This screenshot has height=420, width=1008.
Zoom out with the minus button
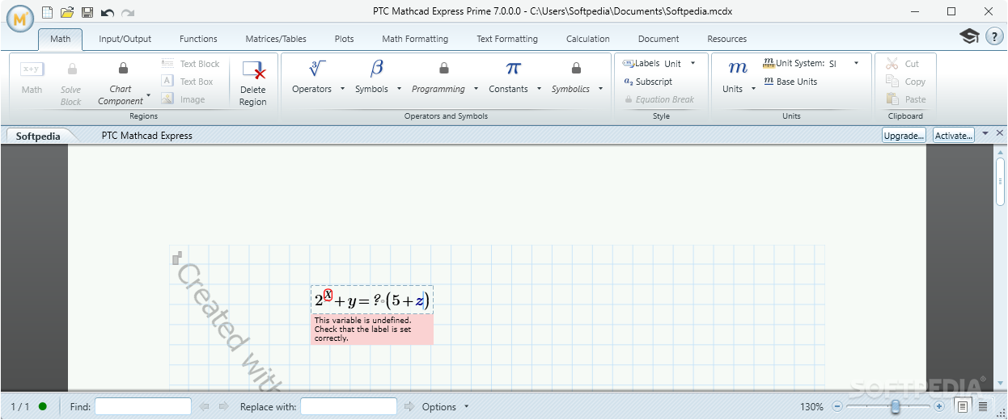[837, 406]
